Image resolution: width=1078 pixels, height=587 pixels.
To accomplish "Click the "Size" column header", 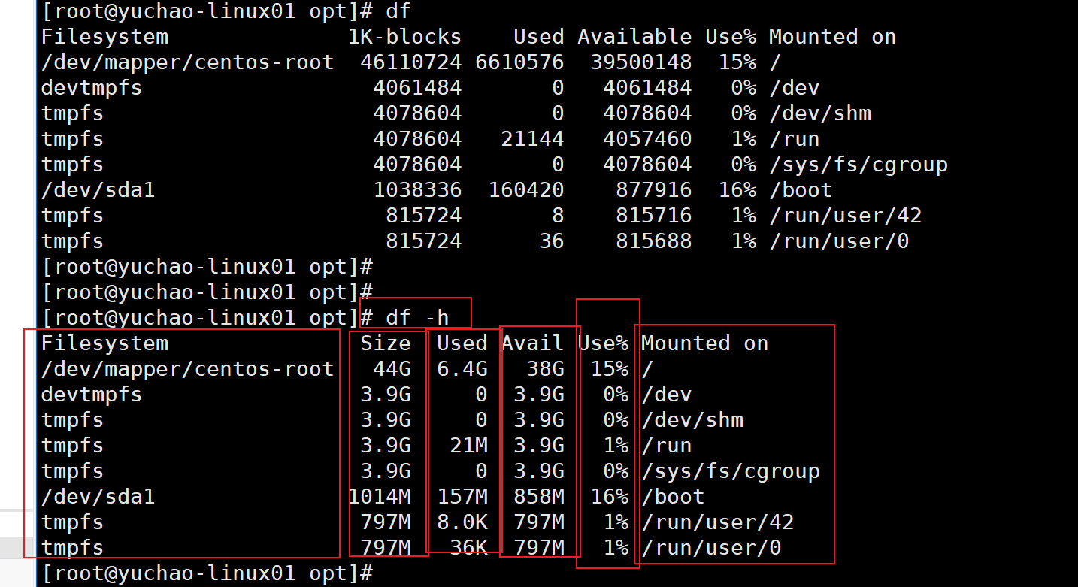I will tap(385, 343).
